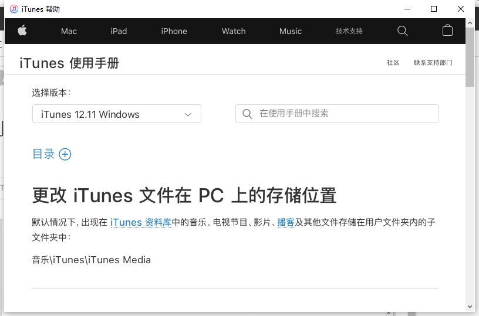Click the iTunes 使用手册 heading link
The width and height of the screenshot is (479, 316).
[x=69, y=63]
